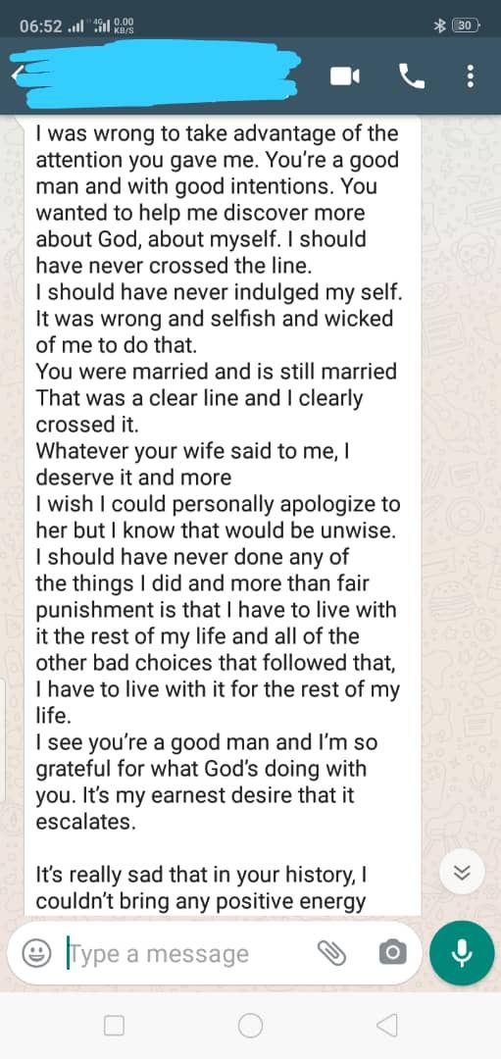Open the three-dot more options menu

pos(471,77)
